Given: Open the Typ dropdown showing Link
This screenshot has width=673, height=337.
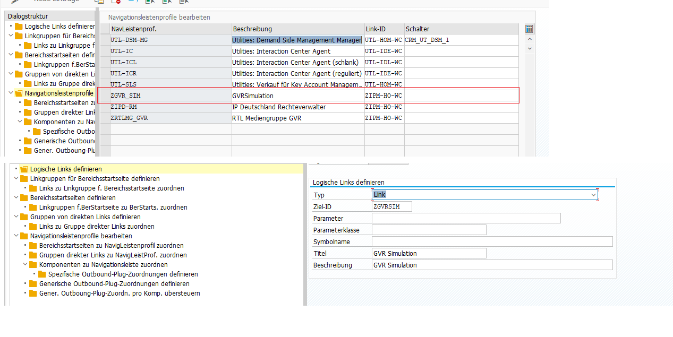Looking at the screenshot, I should pos(593,195).
